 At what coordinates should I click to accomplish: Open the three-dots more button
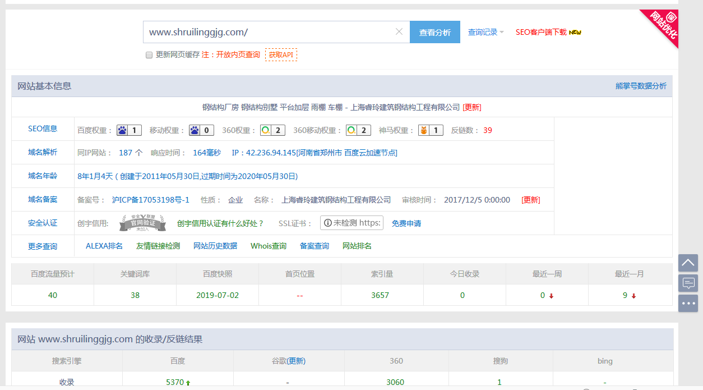click(x=688, y=303)
